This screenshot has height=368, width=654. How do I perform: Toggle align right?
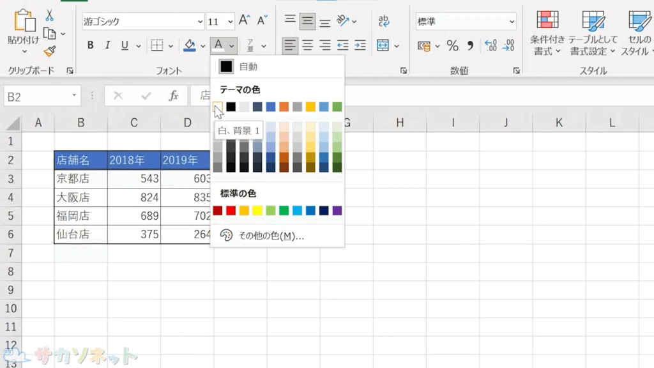coord(325,45)
